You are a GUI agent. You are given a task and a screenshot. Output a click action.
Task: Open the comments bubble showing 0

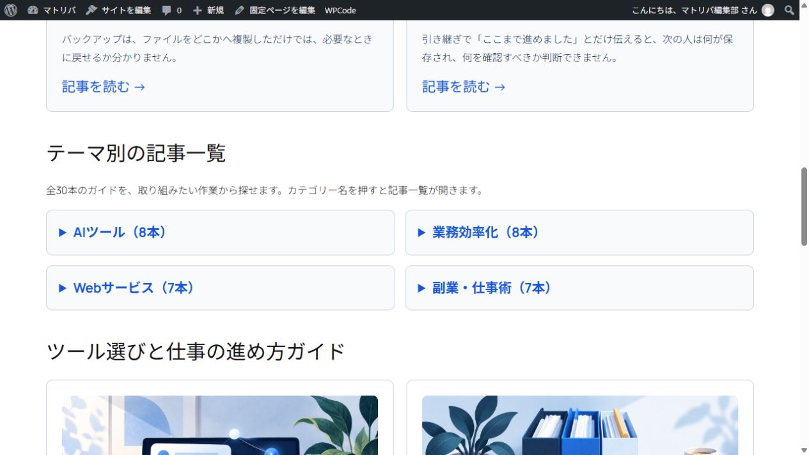point(171,10)
